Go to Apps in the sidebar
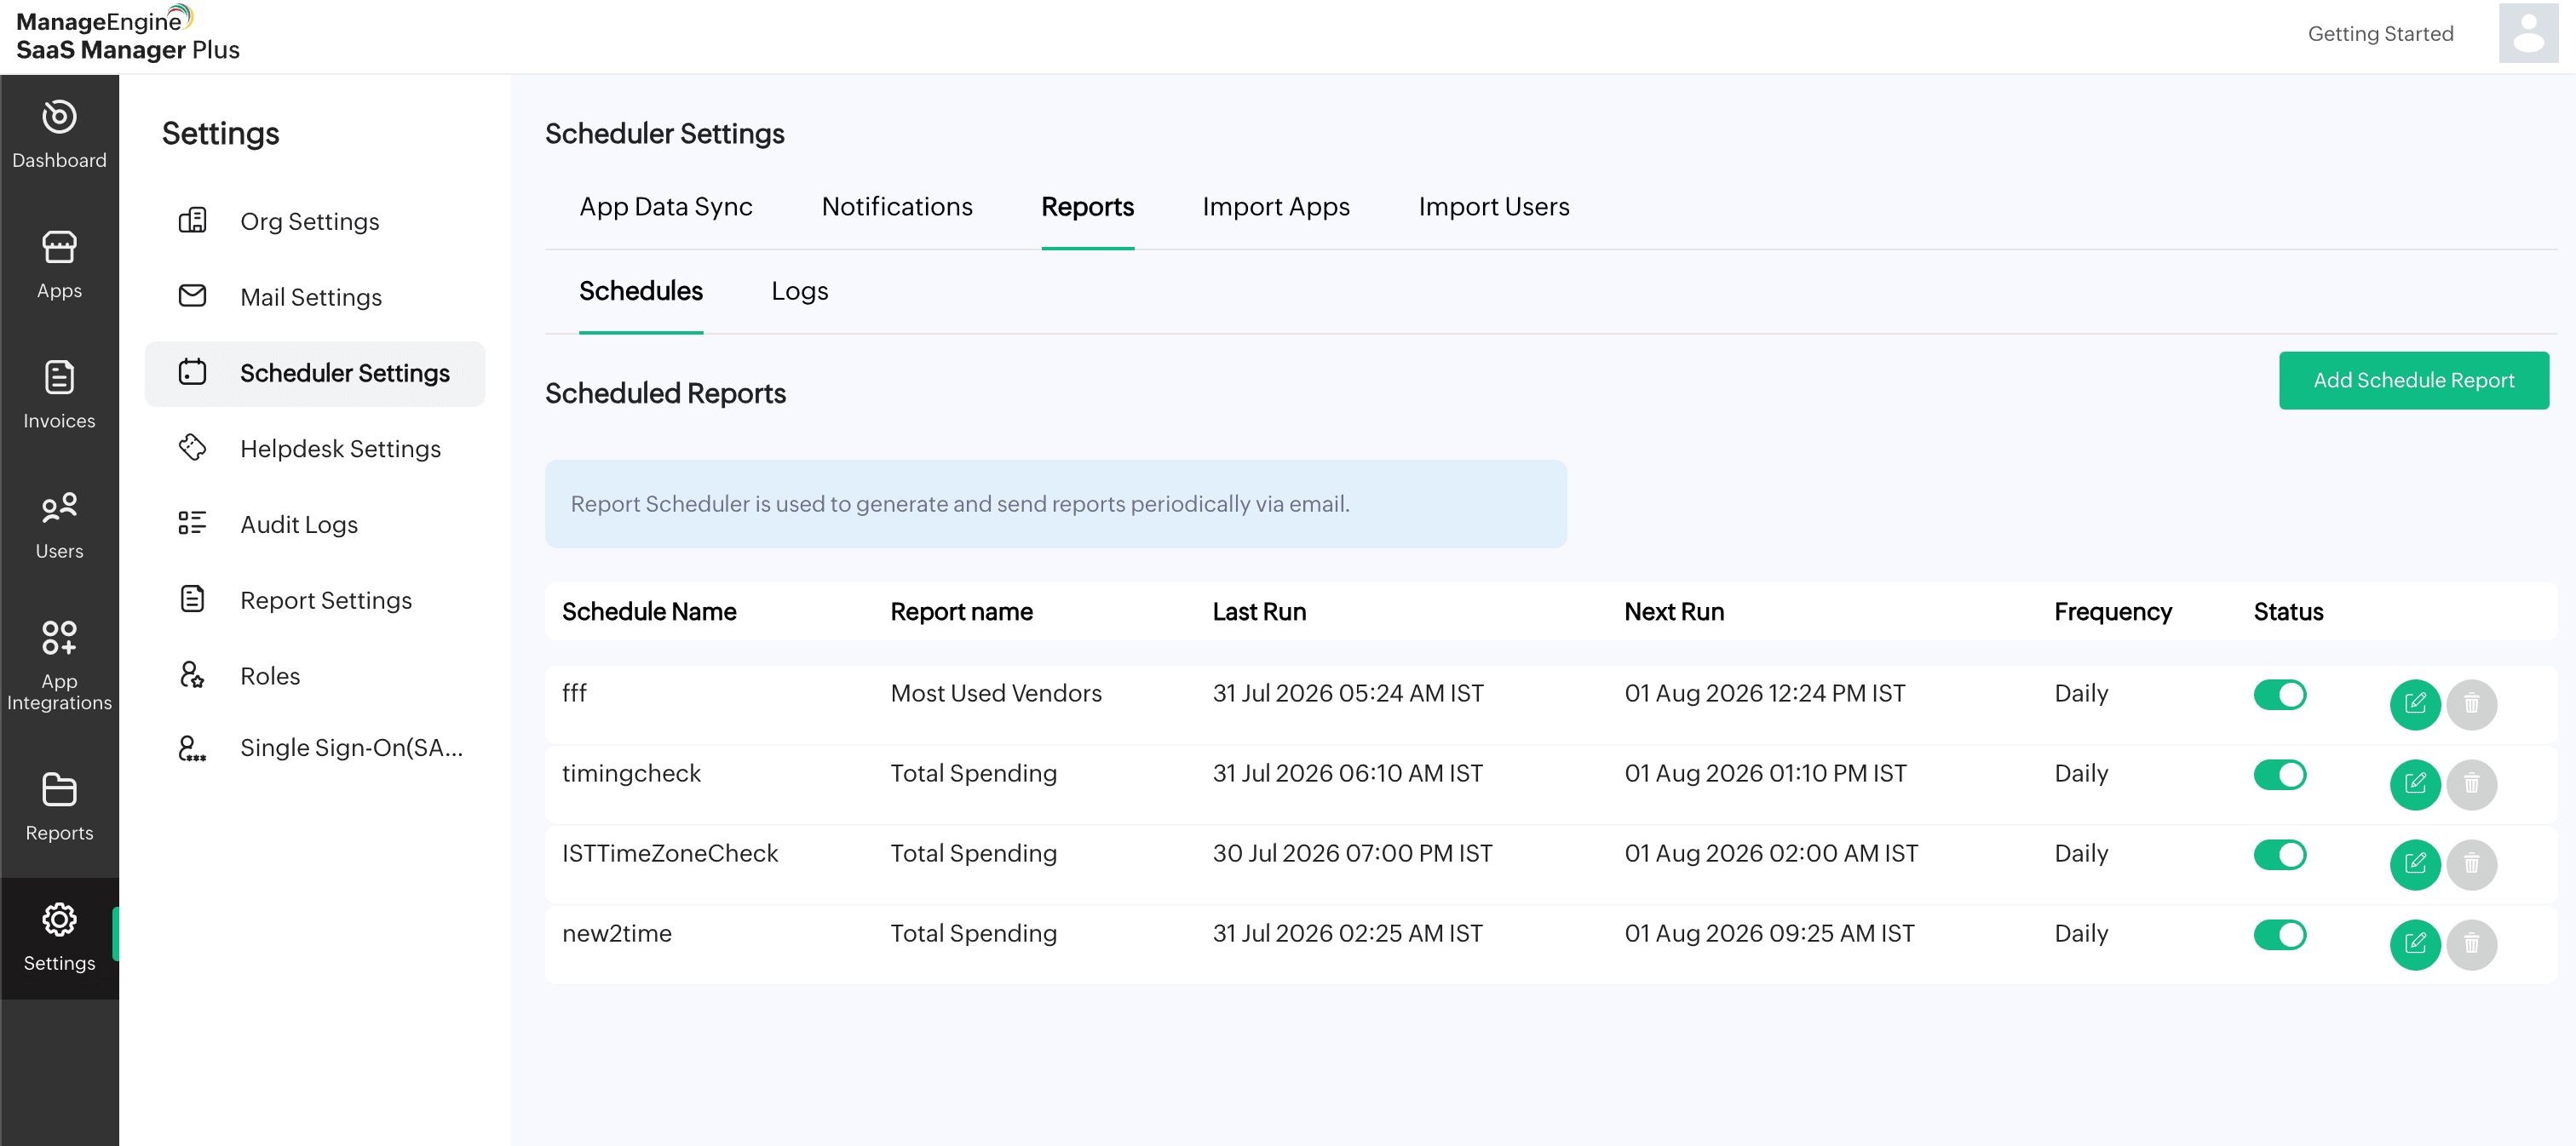The image size is (2576, 1146). click(59, 265)
